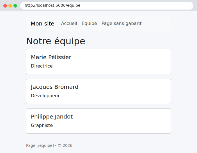Click the Directrice role text
Screen dimensions: 197x153
pyautogui.click(x=42, y=66)
